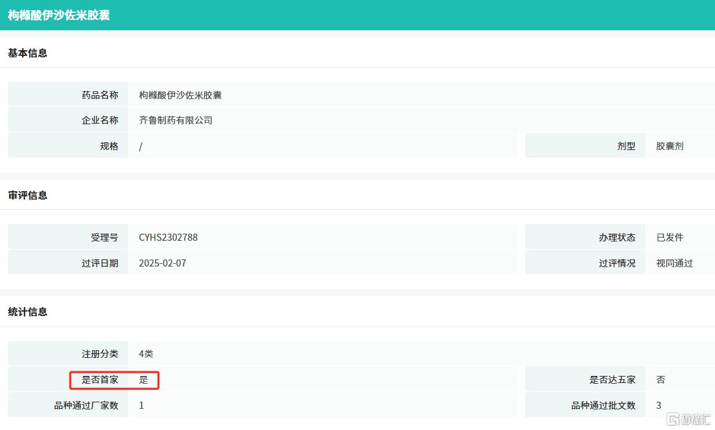Select the value 3 beside 品种通过批文数
The width and height of the screenshot is (715, 430).
click(x=658, y=405)
